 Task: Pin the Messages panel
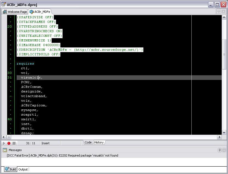point(220,150)
